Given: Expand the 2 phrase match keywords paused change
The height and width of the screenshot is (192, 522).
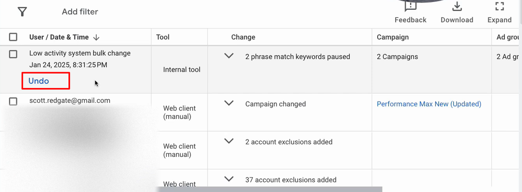Looking at the screenshot, I should click(x=229, y=56).
